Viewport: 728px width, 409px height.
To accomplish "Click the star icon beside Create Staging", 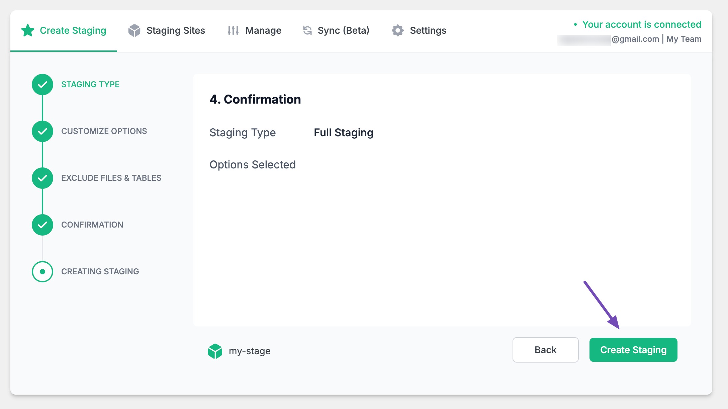I will coord(28,30).
